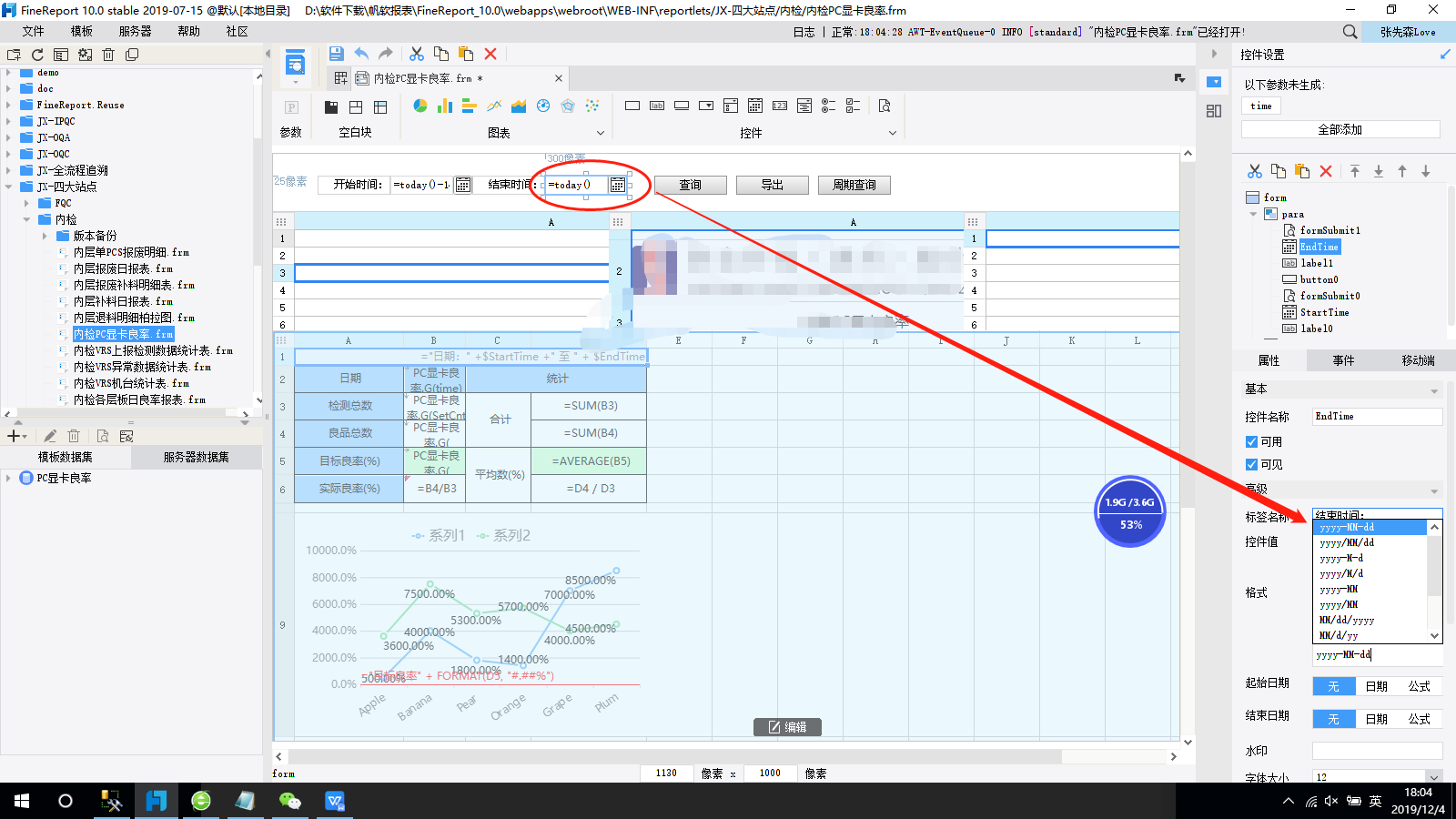Cut using the scissors icon in the top toolbar
1456x819 pixels.
click(417, 54)
